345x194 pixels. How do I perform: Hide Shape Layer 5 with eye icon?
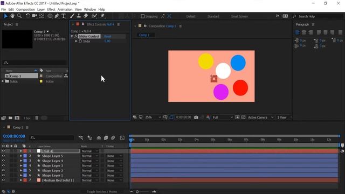3,156
